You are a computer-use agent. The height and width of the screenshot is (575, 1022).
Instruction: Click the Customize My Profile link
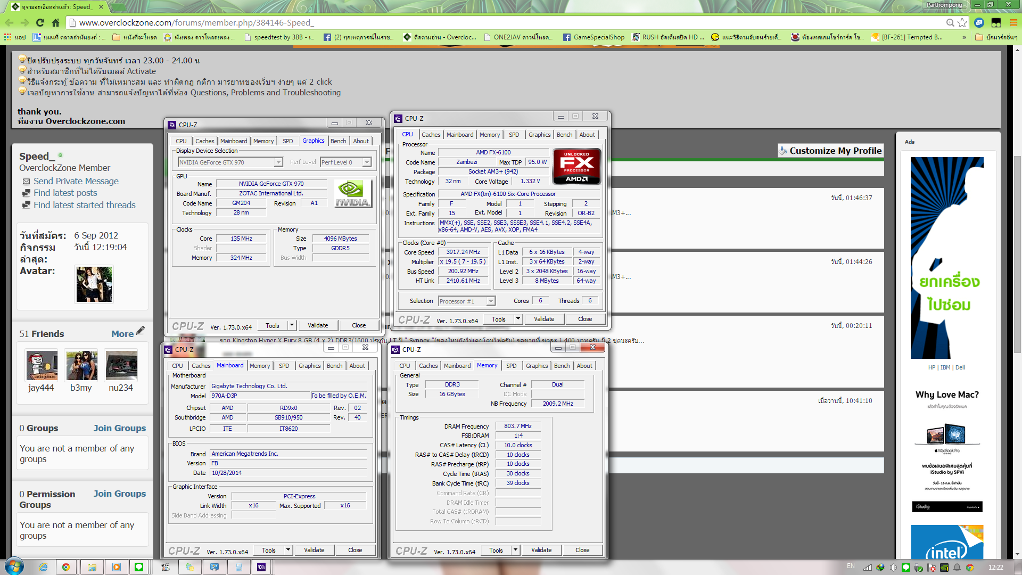tap(835, 151)
